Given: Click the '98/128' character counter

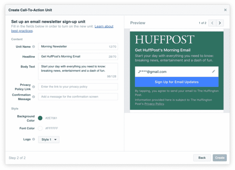Looking at the screenshot, I should (x=111, y=76).
